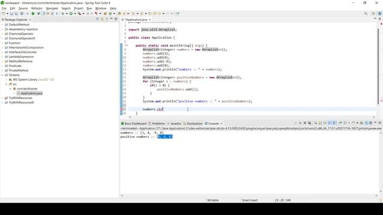Click the editor vertical scrollbar

coord(378,66)
